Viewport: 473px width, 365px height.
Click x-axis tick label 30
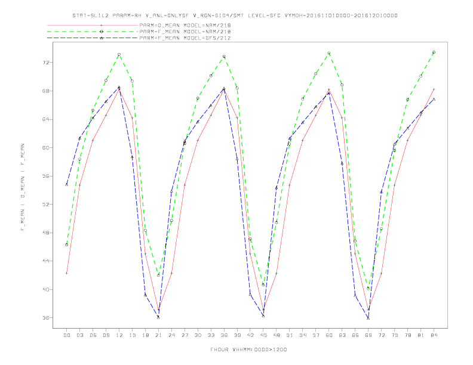coord(198,335)
